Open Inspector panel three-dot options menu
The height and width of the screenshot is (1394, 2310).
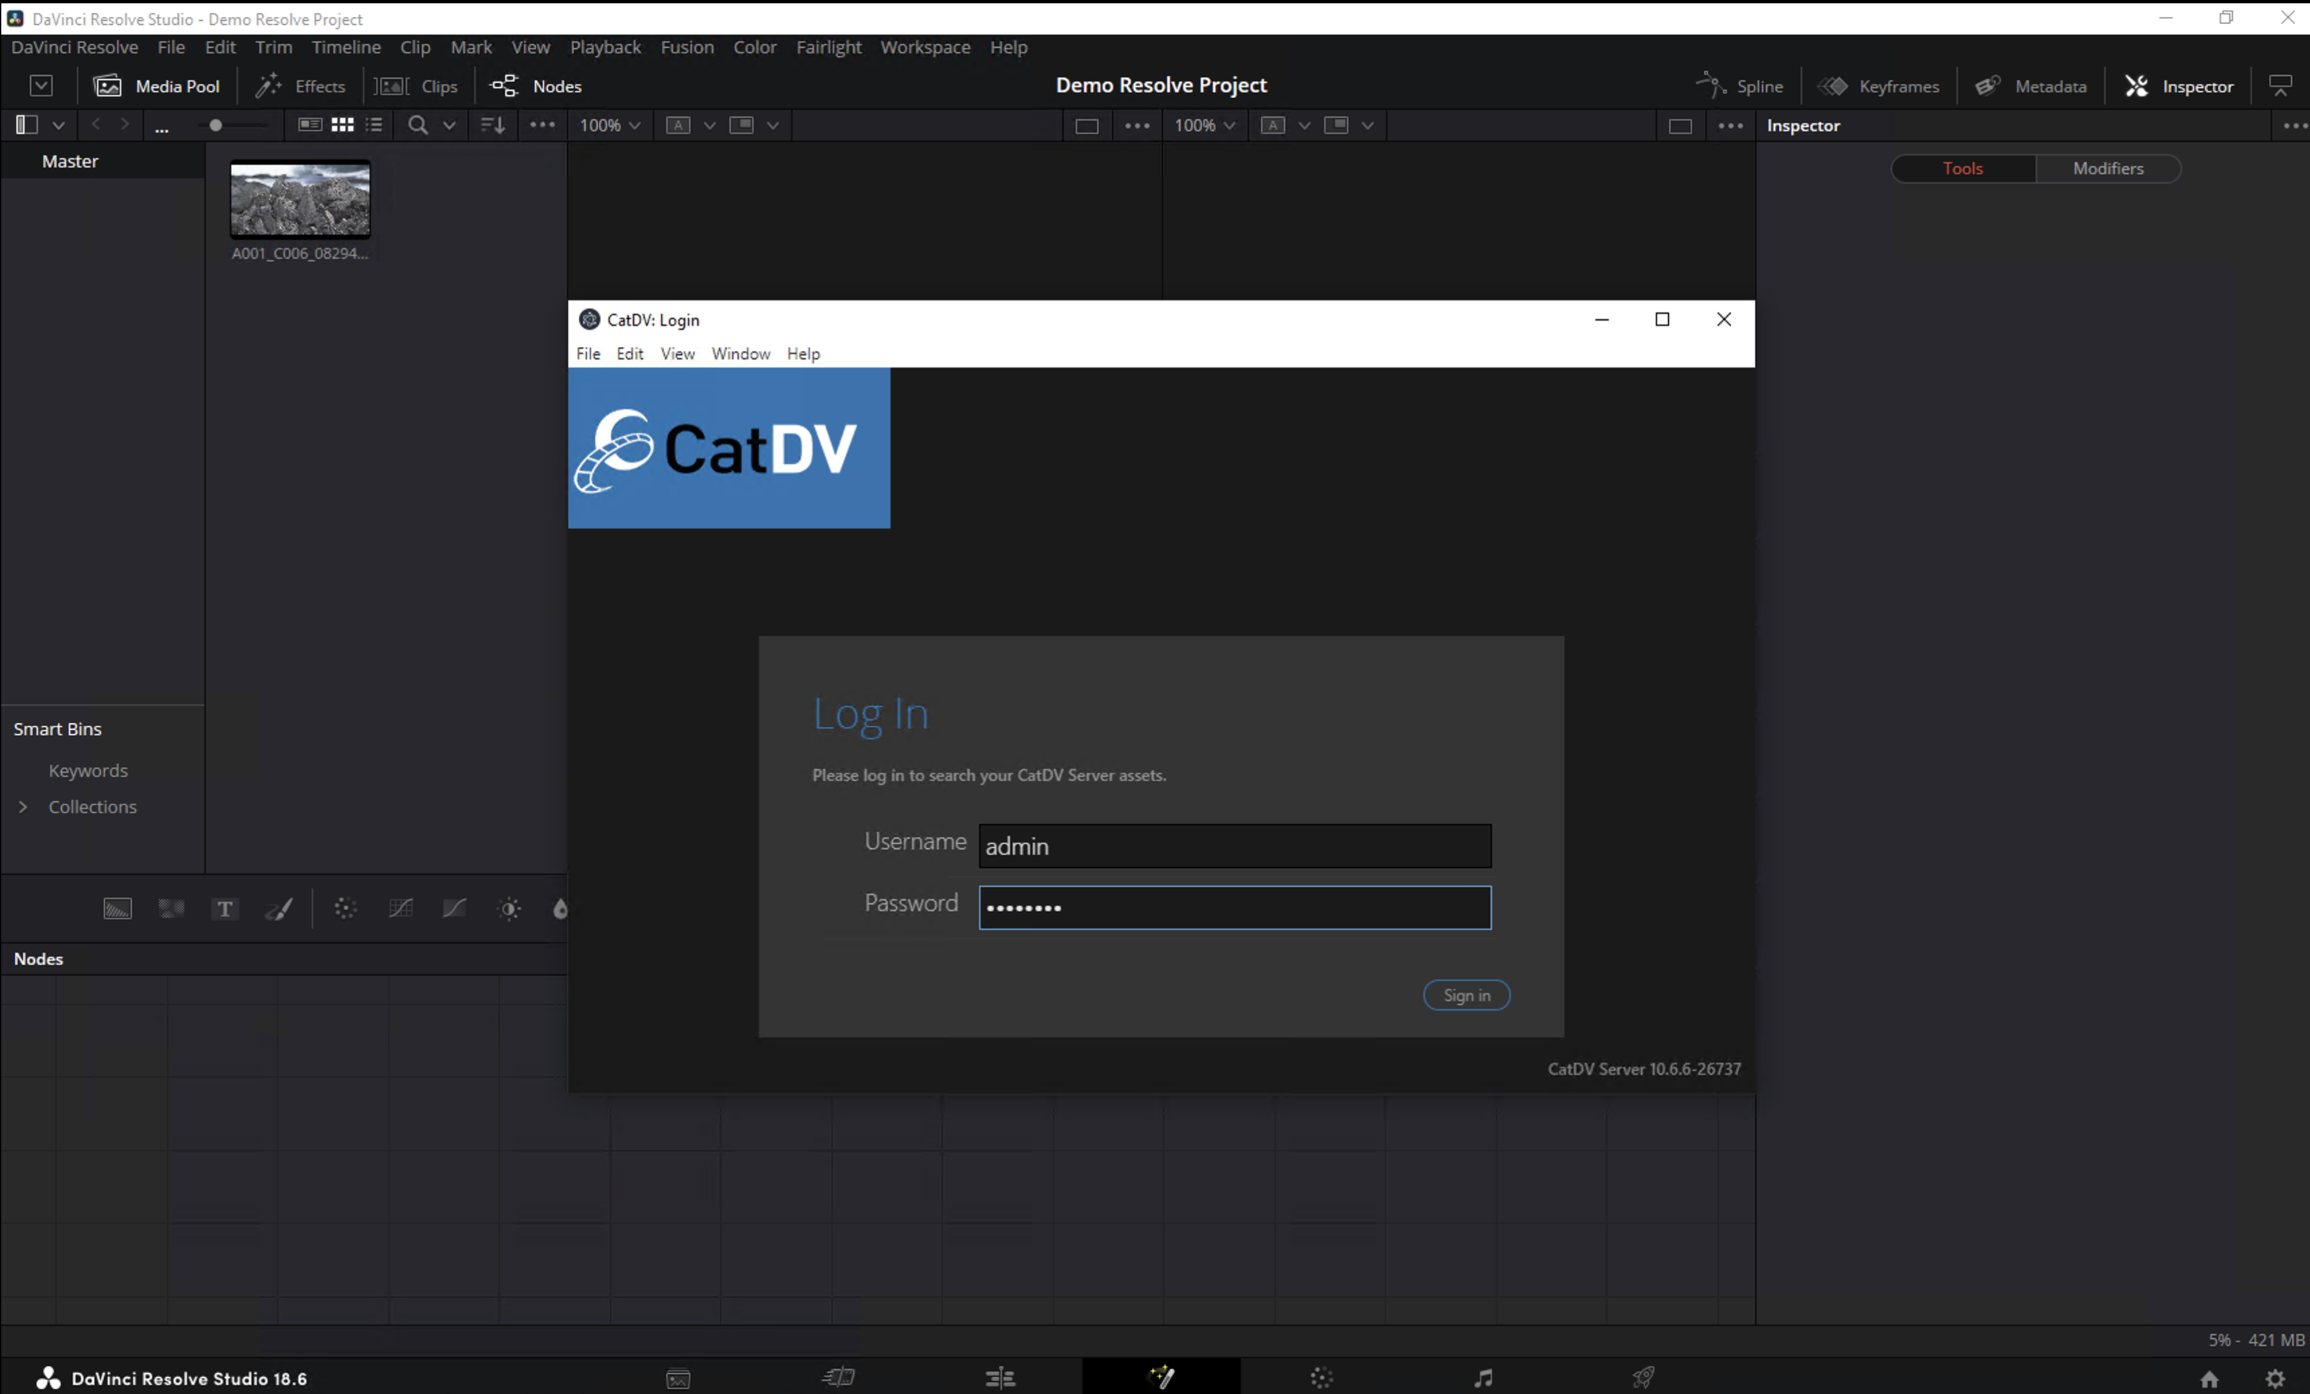(x=2295, y=126)
